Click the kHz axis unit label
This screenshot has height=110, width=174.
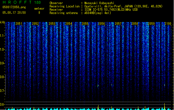click(x=2, y=22)
